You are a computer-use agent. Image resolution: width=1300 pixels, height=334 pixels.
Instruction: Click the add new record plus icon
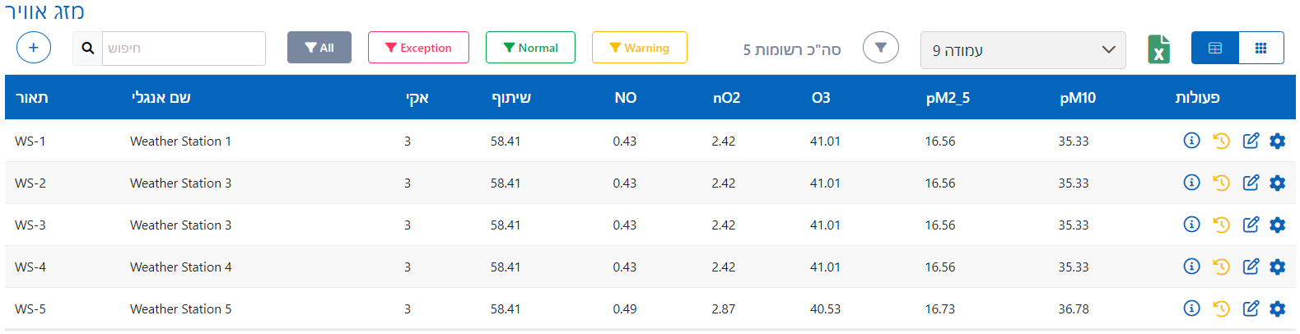point(34,48)
